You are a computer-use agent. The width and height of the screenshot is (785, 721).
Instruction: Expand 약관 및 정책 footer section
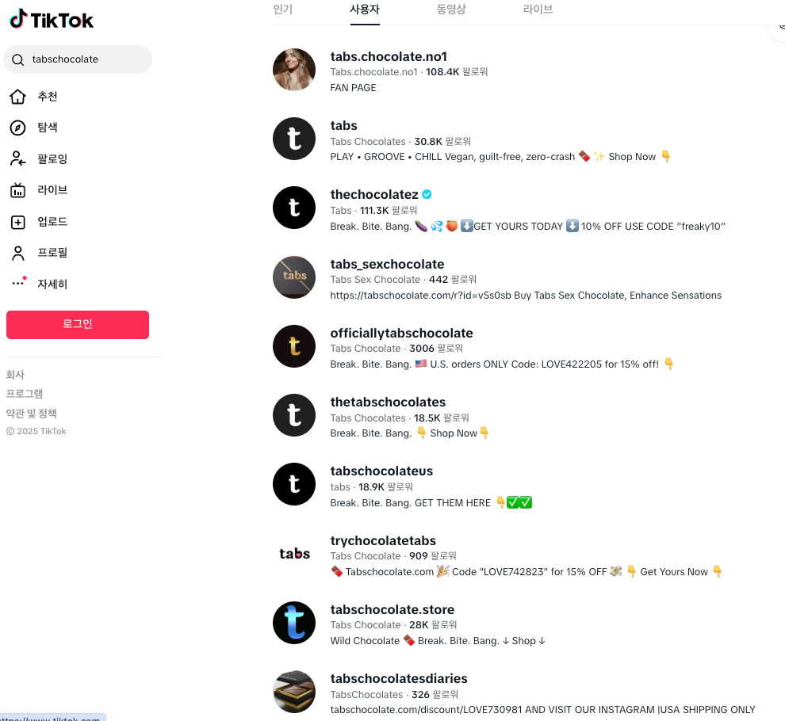tap(31, 414)
